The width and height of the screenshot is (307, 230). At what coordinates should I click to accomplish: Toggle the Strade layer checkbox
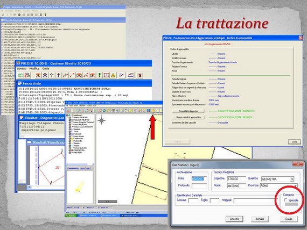click(70, 143)
